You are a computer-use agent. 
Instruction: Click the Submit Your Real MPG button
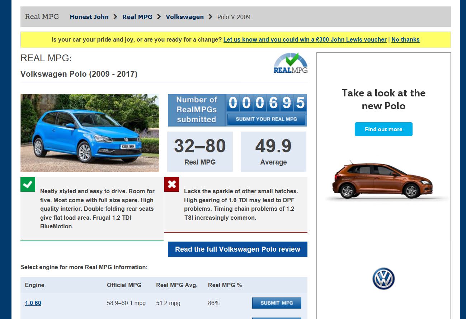pos(266,119)
